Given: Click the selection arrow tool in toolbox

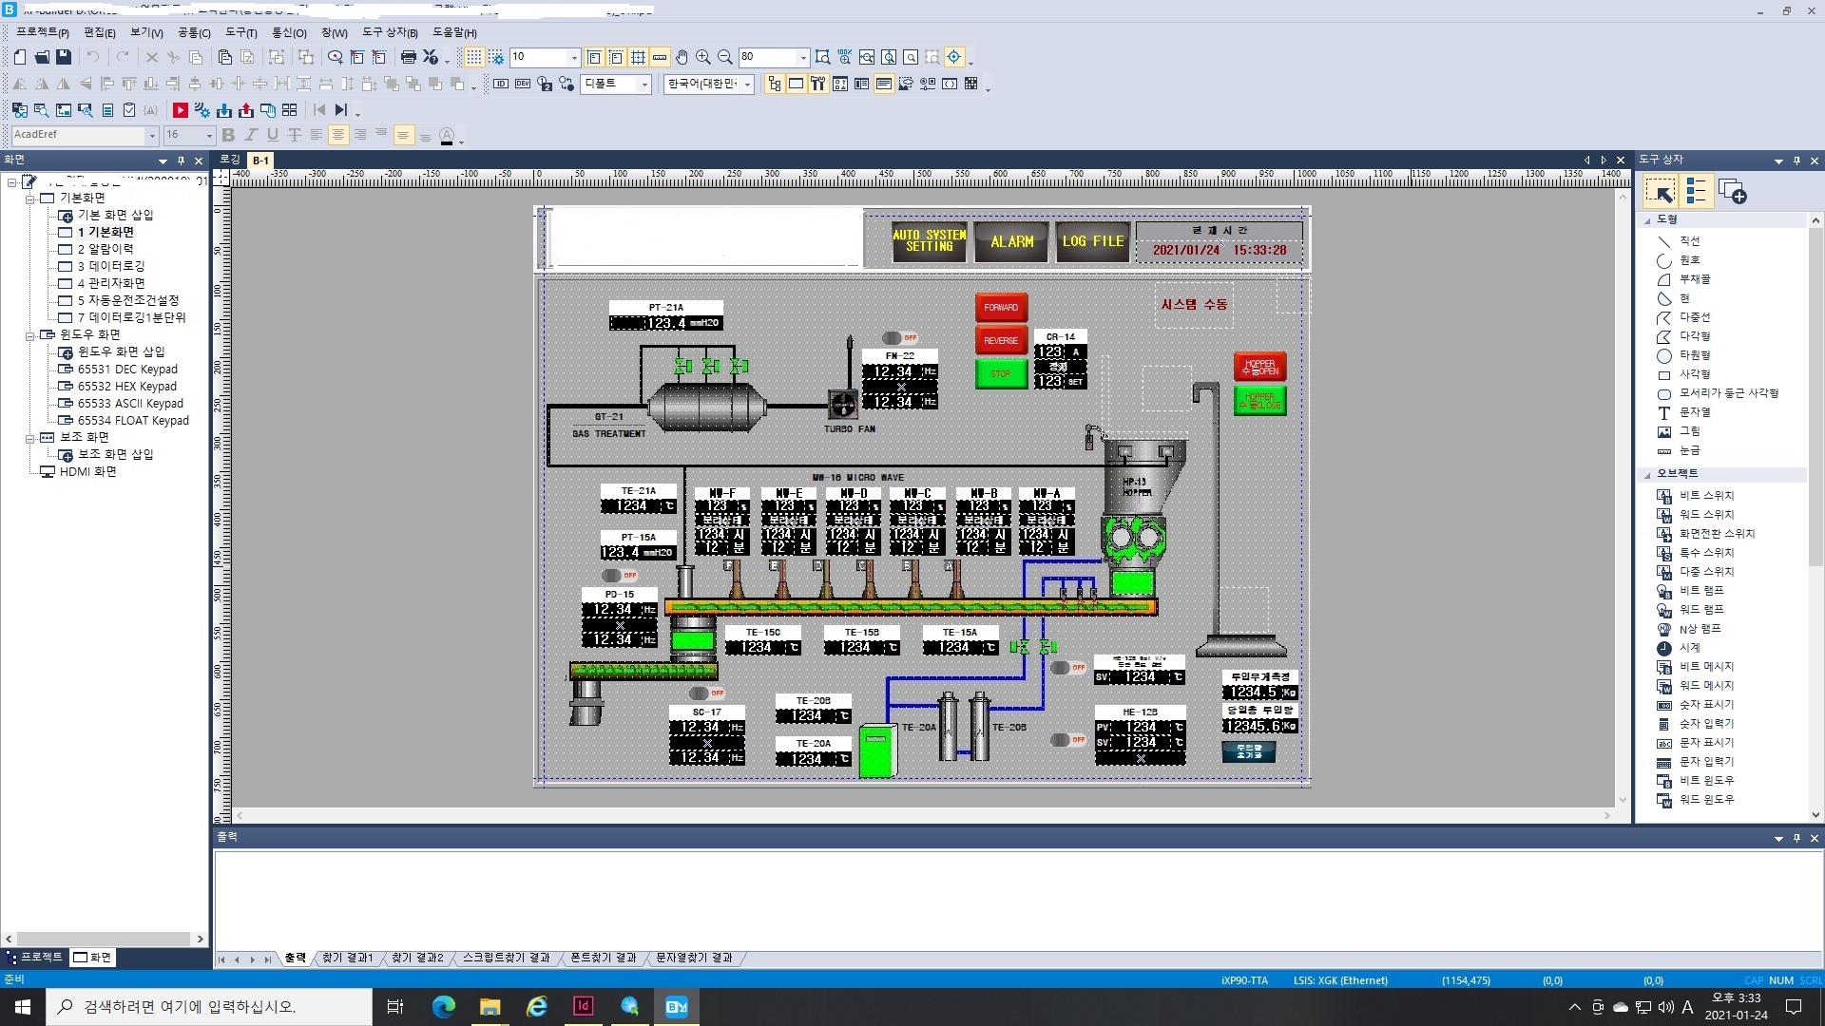Looking at the screenshot, I should click(1661, 193).
